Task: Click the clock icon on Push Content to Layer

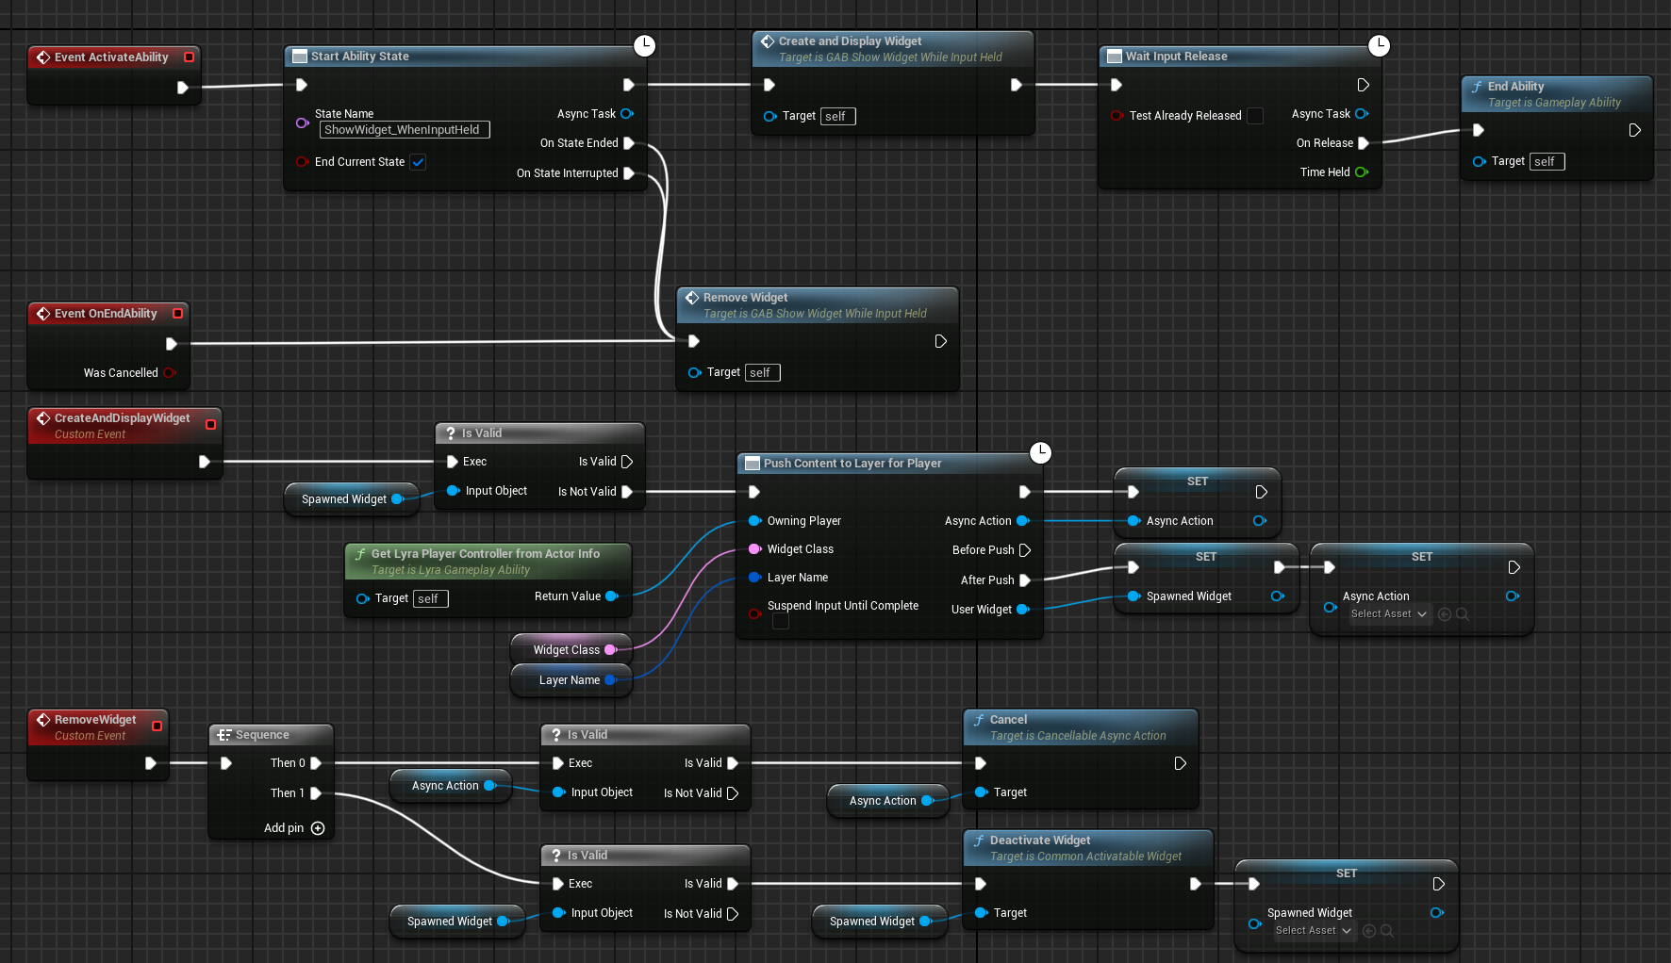Action: (1040, 452)
